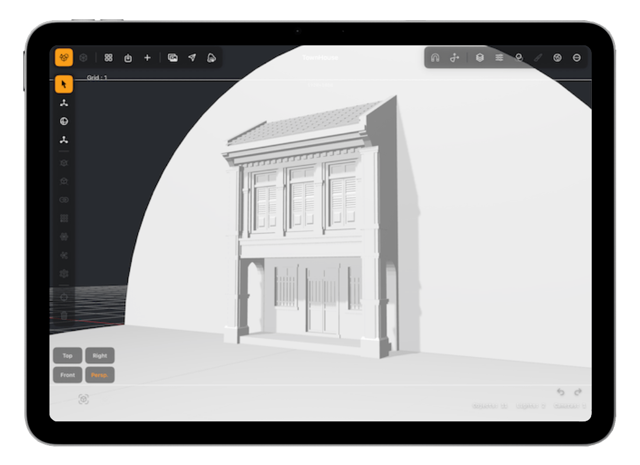The width and height of the screenshot is (640, 465).
Task: Click the TownHouse document title
Action: click(321, 58)
